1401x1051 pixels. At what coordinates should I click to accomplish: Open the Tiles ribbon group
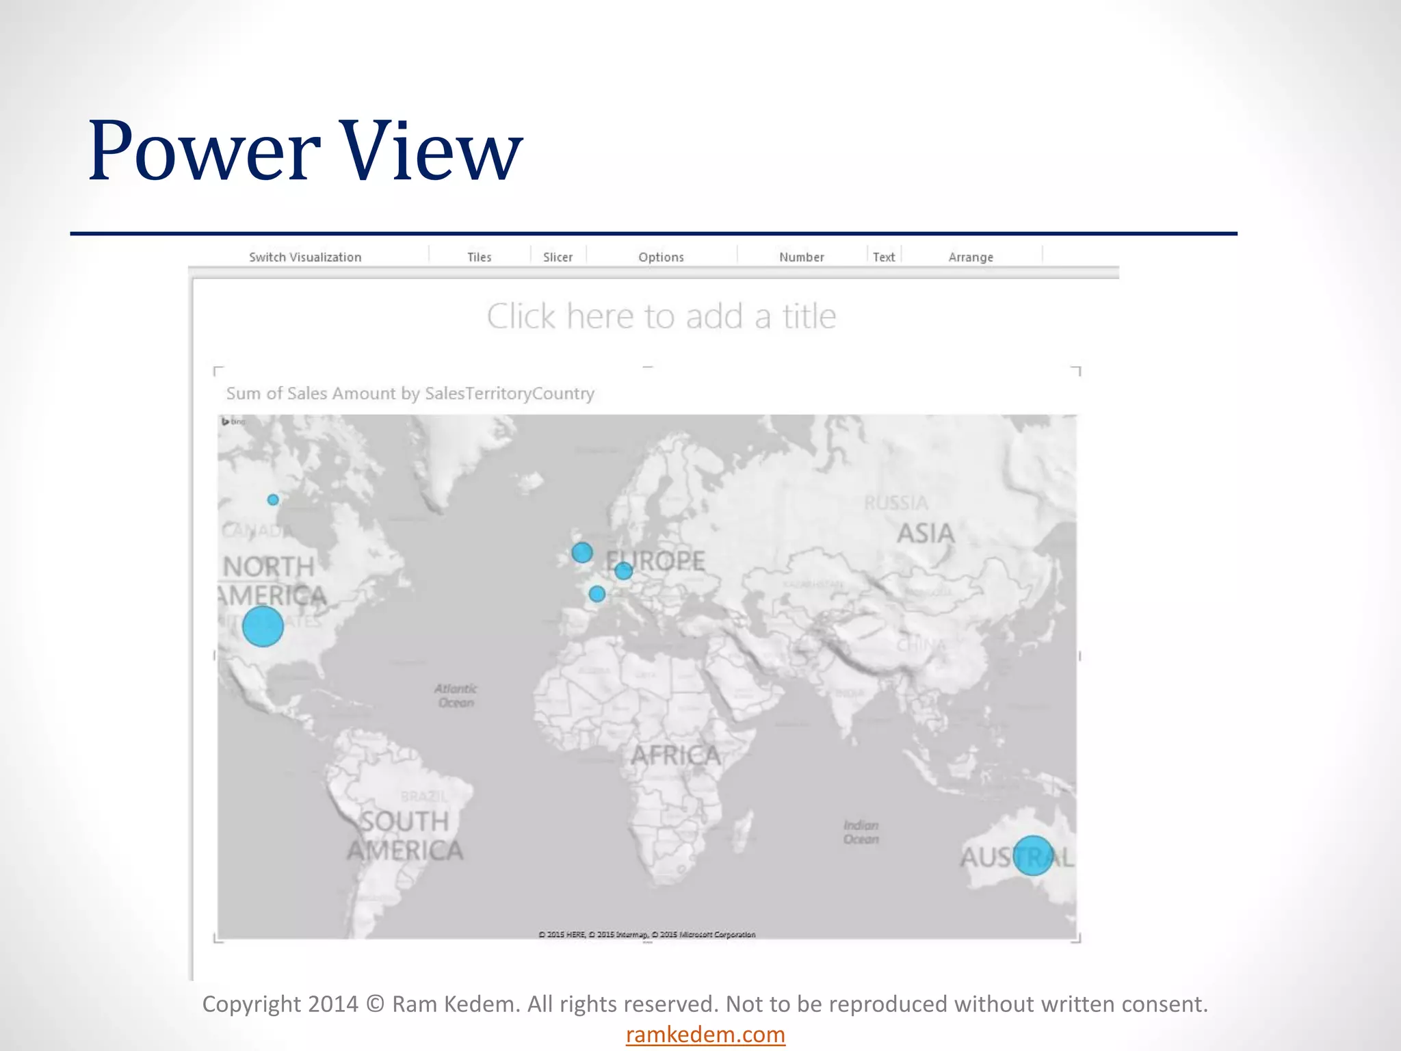[479, 257]
